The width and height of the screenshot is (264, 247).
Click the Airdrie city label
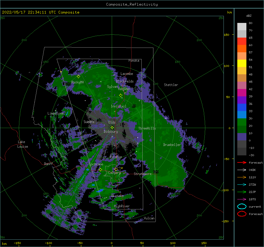click(116, 157)
